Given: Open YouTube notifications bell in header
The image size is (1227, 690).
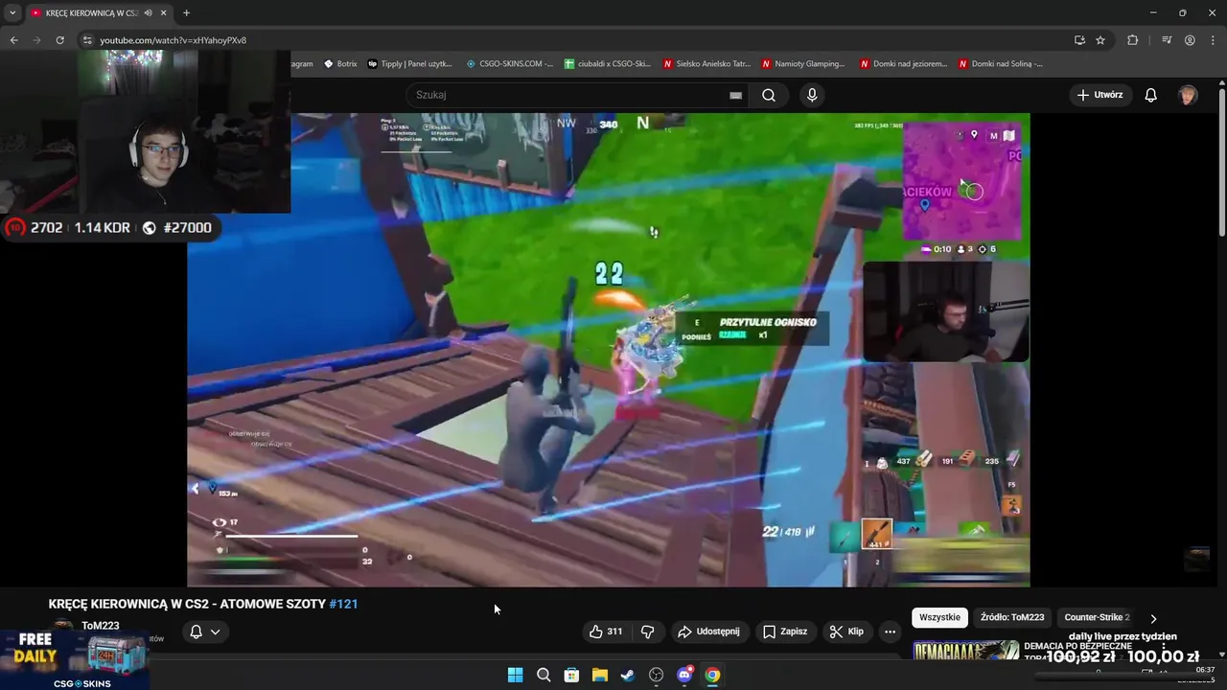Looking at the screenshot, I should pos(1151,95).
